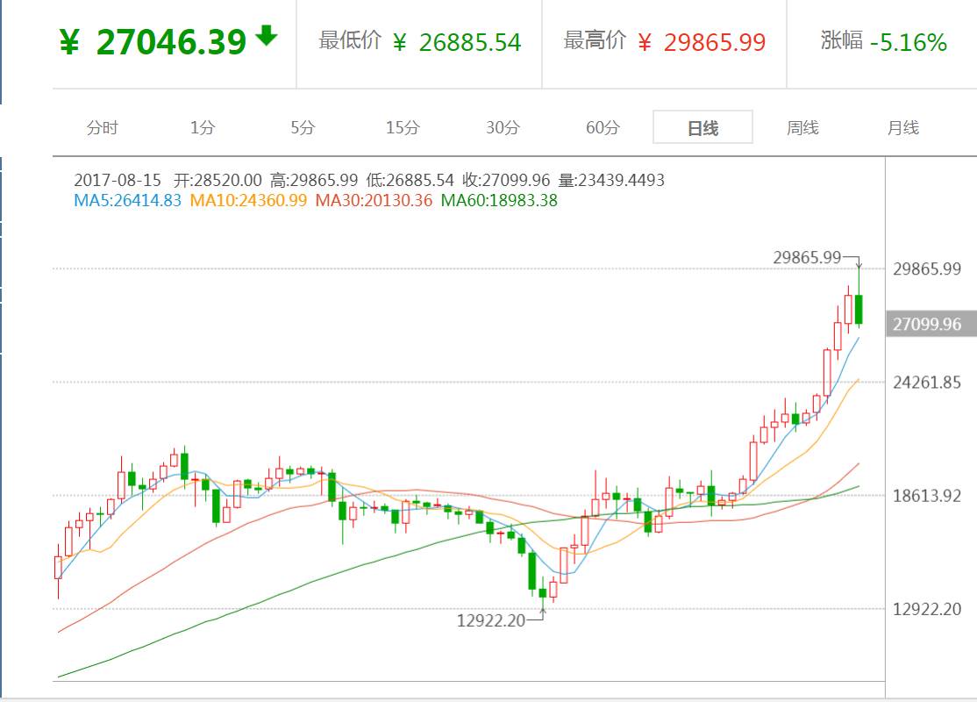
Task: Click the closing price 收:27099.96 text
Action: (x=506, y=180)
